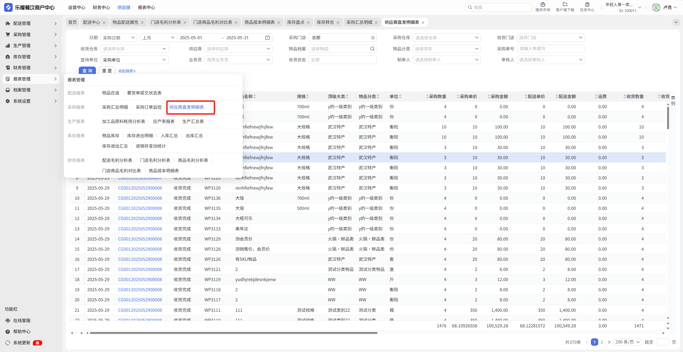The height and width of the screenshot is (352, 683).
Task: Open column settings 列 icon at table right
Action: tap(673, 101)
